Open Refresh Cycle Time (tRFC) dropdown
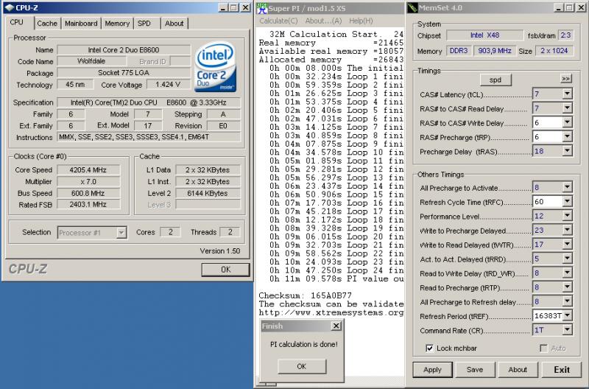The image size is (589, 389). click(x=567, y=201)
